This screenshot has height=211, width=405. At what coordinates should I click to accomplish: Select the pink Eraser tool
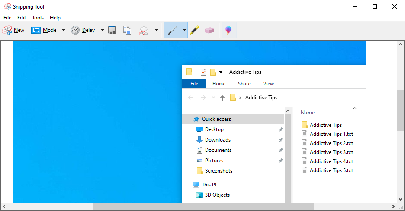click(209, 30)
